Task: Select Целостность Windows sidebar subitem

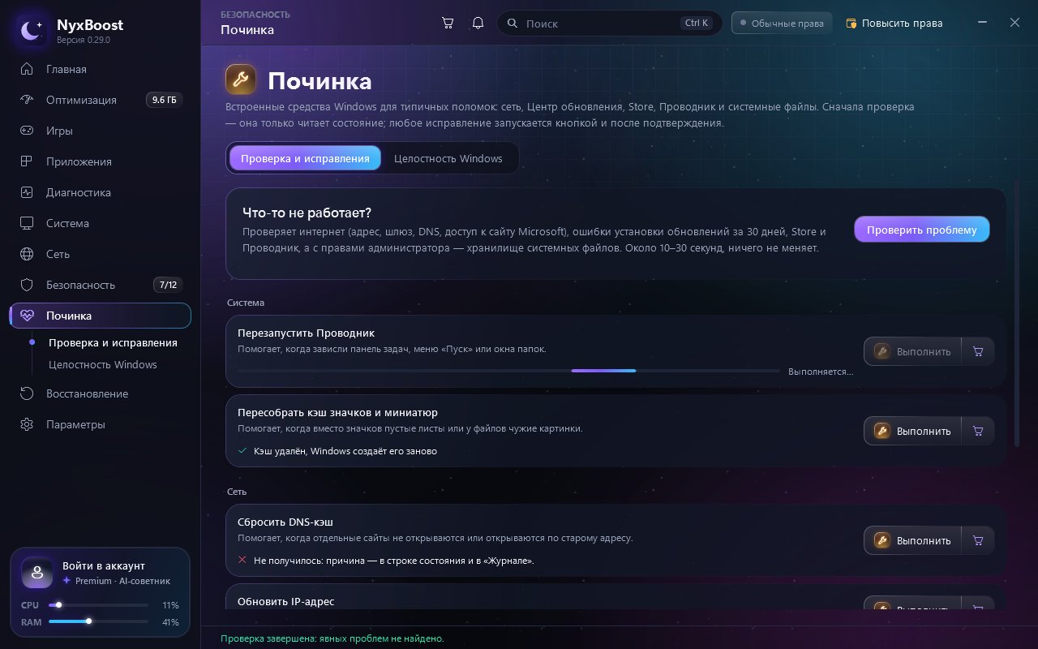Action: (x=103, y=364)
